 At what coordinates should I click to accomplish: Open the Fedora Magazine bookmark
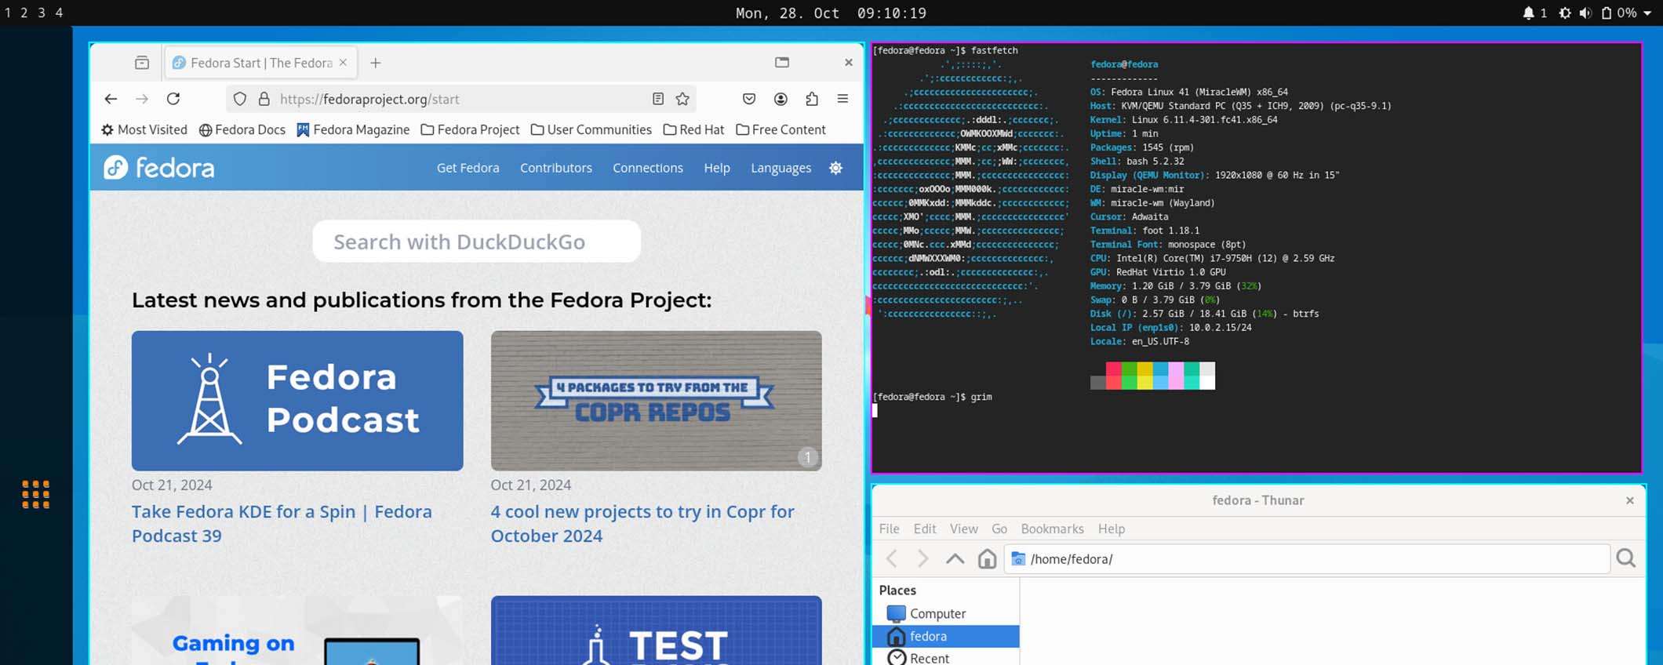[x=353, y=129]
